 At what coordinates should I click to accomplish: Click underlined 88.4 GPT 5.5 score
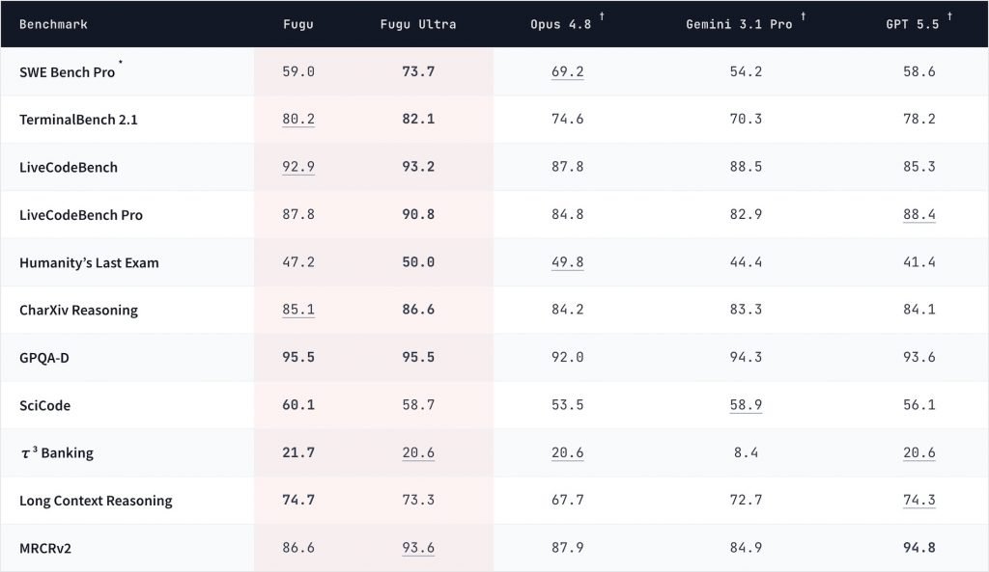(x=919, y=215)
